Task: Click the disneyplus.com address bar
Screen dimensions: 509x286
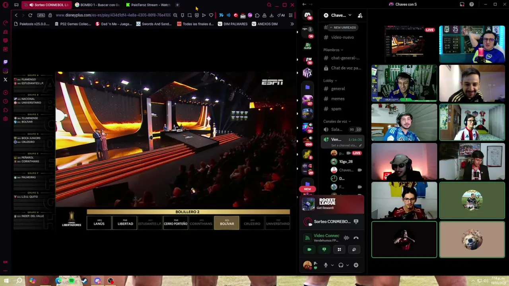Action: (113, 15)
